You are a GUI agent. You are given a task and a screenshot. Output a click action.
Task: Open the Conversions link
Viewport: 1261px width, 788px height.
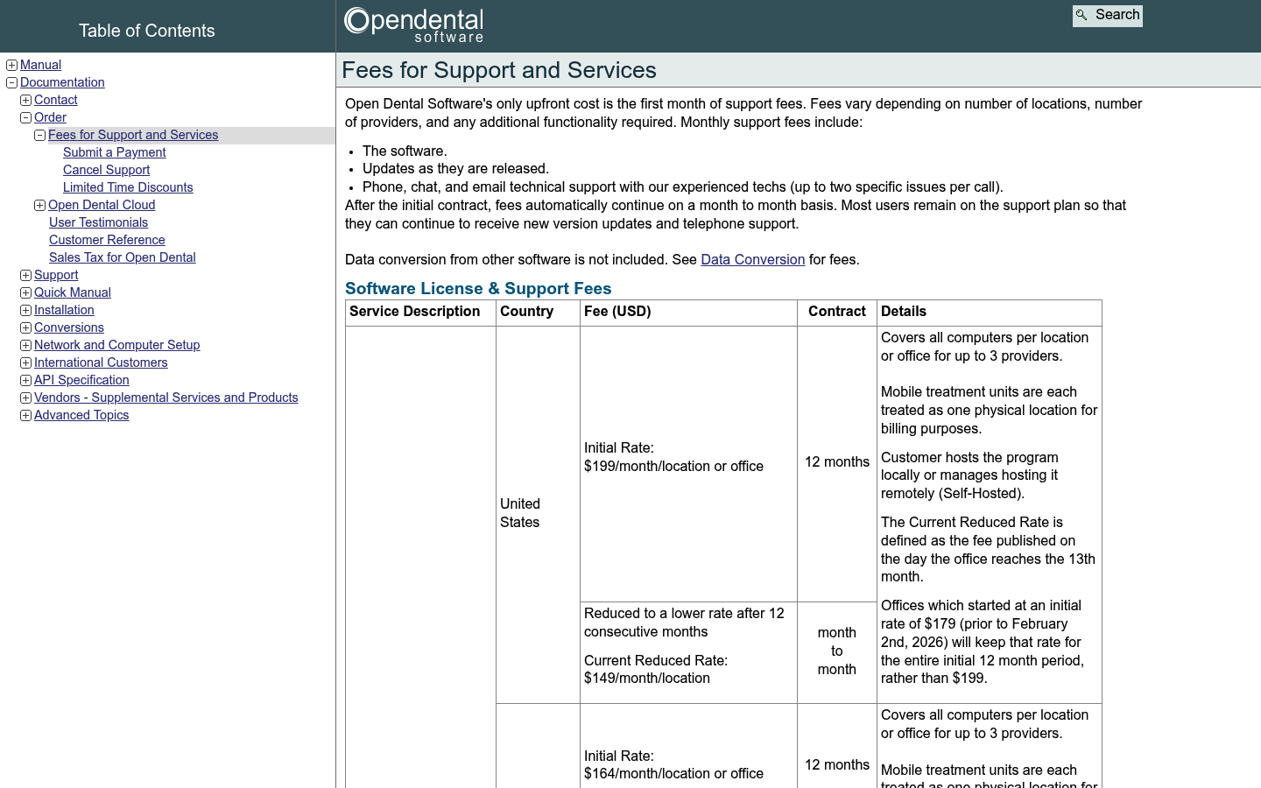point(69,327)
